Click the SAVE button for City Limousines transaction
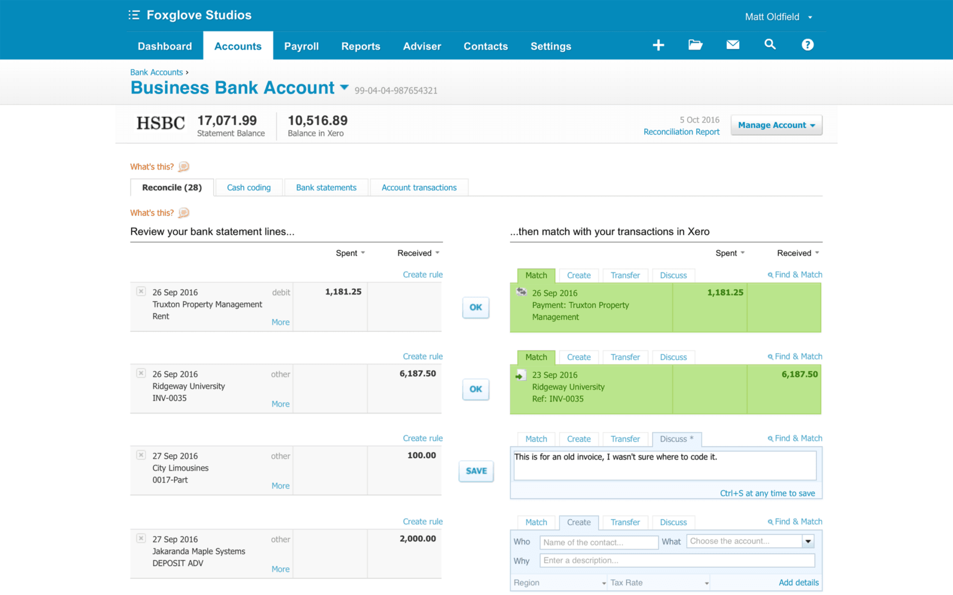Screen dimensions: 953x595 point(476,470)
